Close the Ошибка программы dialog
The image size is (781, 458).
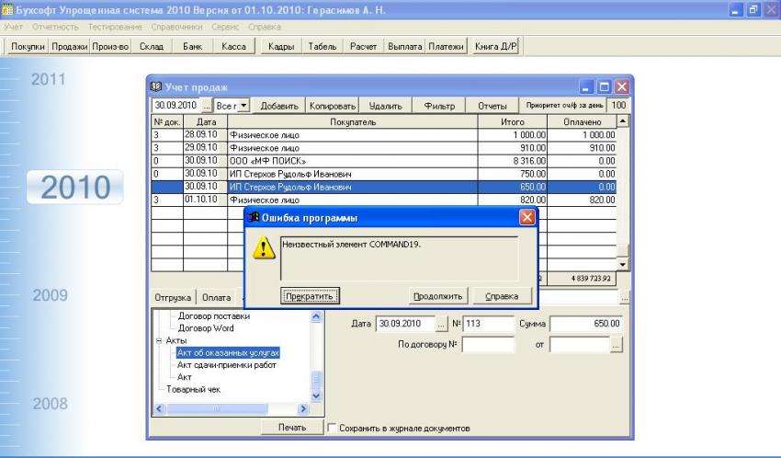pyautogui.click(x=527, y=218)
